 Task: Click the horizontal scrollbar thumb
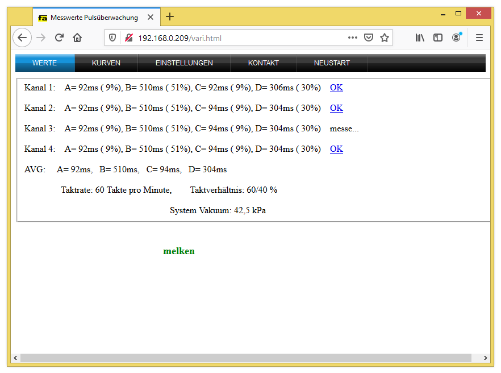pos(246,358)
